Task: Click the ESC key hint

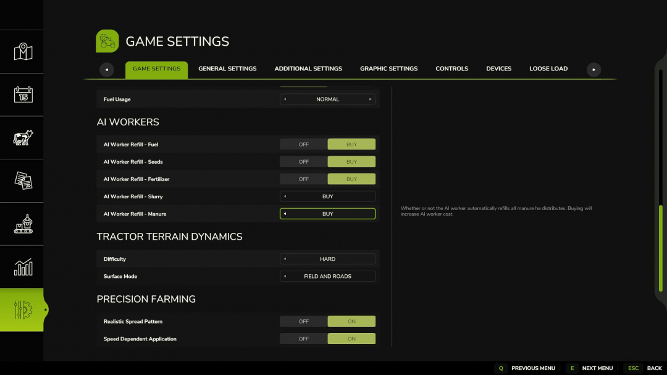Action: click(x=633, y=368)
